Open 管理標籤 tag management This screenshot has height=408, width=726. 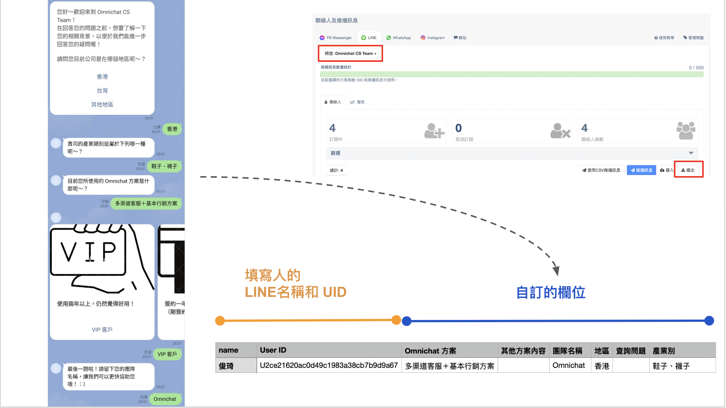693,38
